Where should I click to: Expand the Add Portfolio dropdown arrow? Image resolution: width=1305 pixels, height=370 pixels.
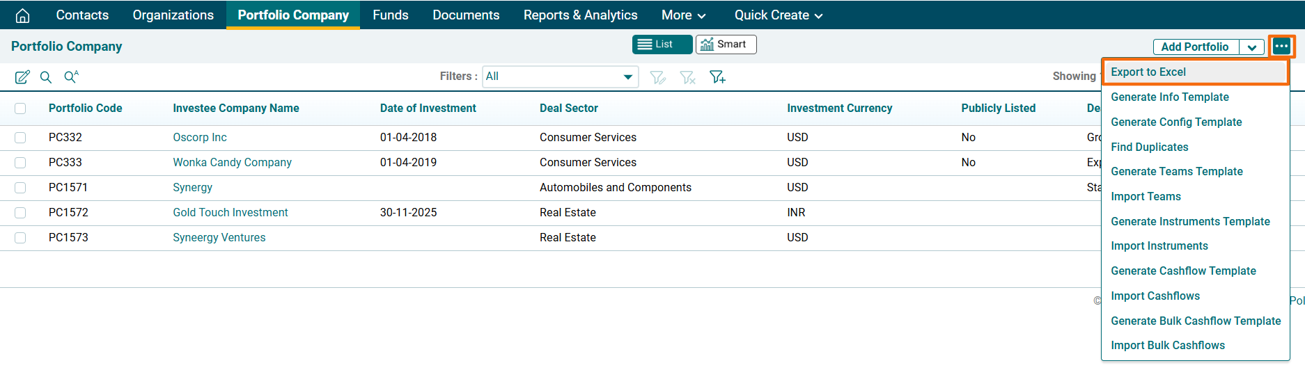point(1251,47)
